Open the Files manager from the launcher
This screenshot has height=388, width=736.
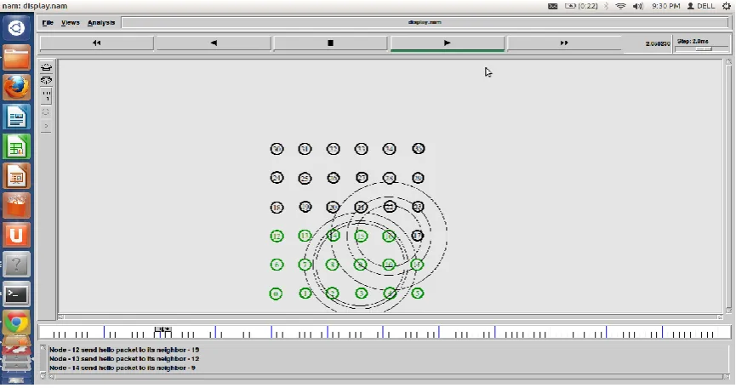pyautogui.click(x=16, y=57)
